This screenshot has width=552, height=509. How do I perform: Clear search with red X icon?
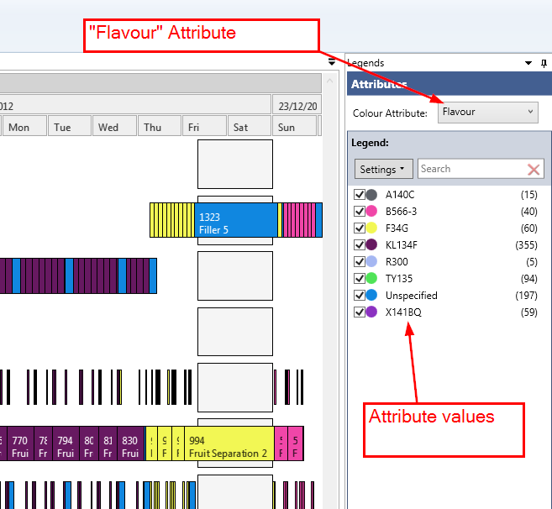(x=534, y=169)
